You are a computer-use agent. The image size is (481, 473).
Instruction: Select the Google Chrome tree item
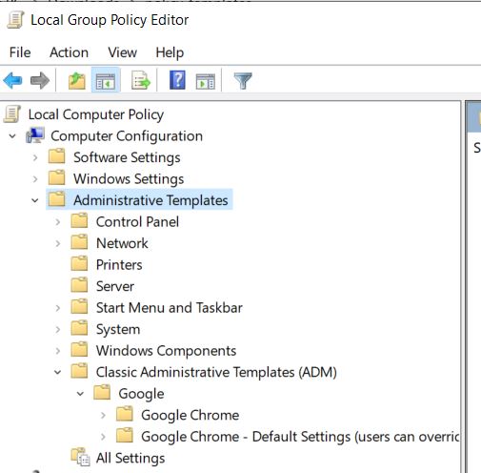(190, 416)
